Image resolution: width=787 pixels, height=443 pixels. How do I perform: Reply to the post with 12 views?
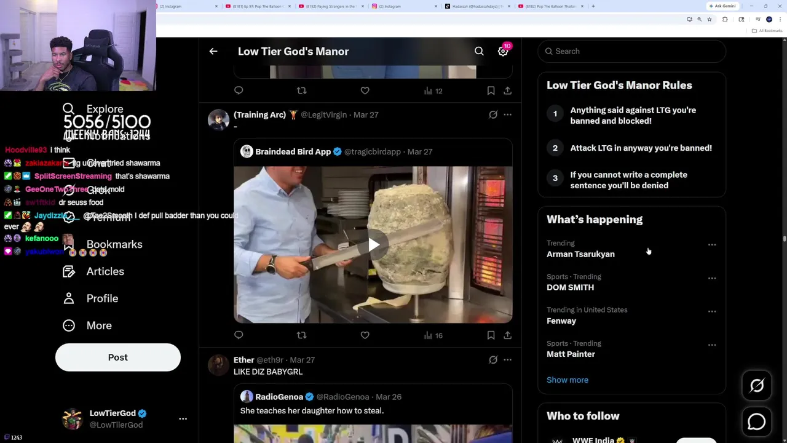[x=239, y=91]
